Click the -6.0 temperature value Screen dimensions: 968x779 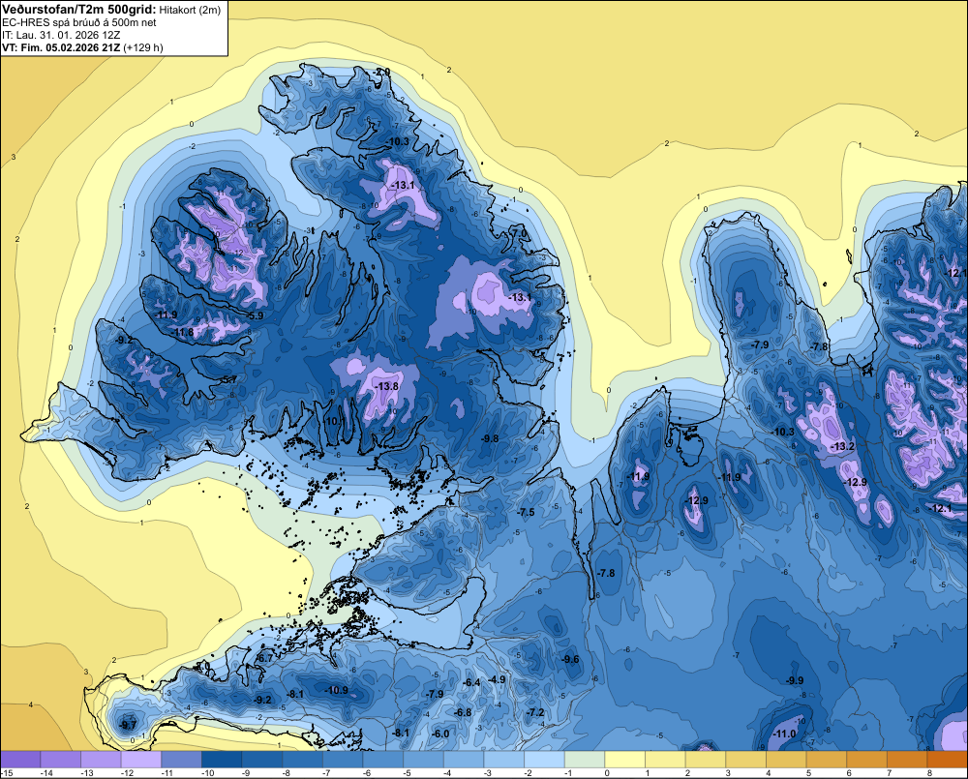[x=440, y=734]
